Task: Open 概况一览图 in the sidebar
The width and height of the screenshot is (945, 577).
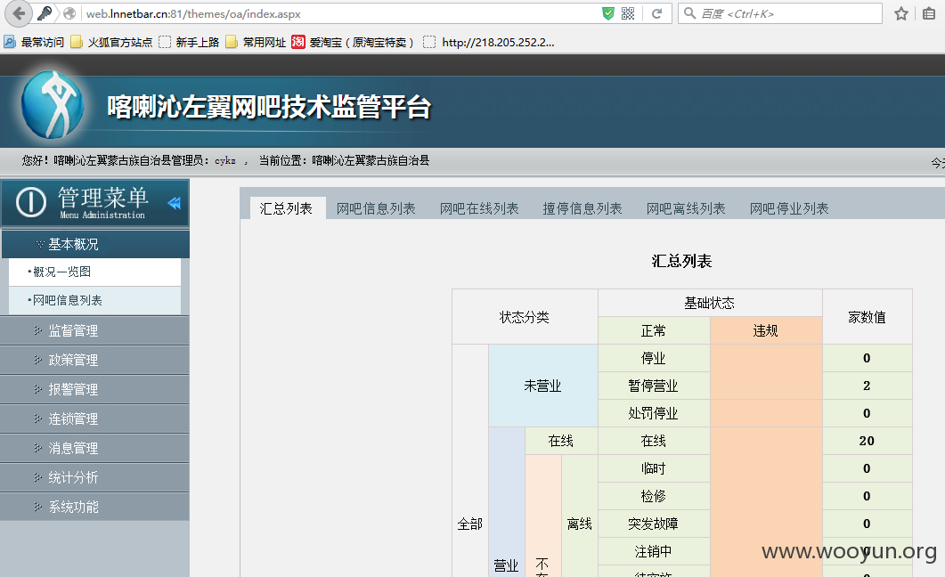Action: (x=94, y=272)
